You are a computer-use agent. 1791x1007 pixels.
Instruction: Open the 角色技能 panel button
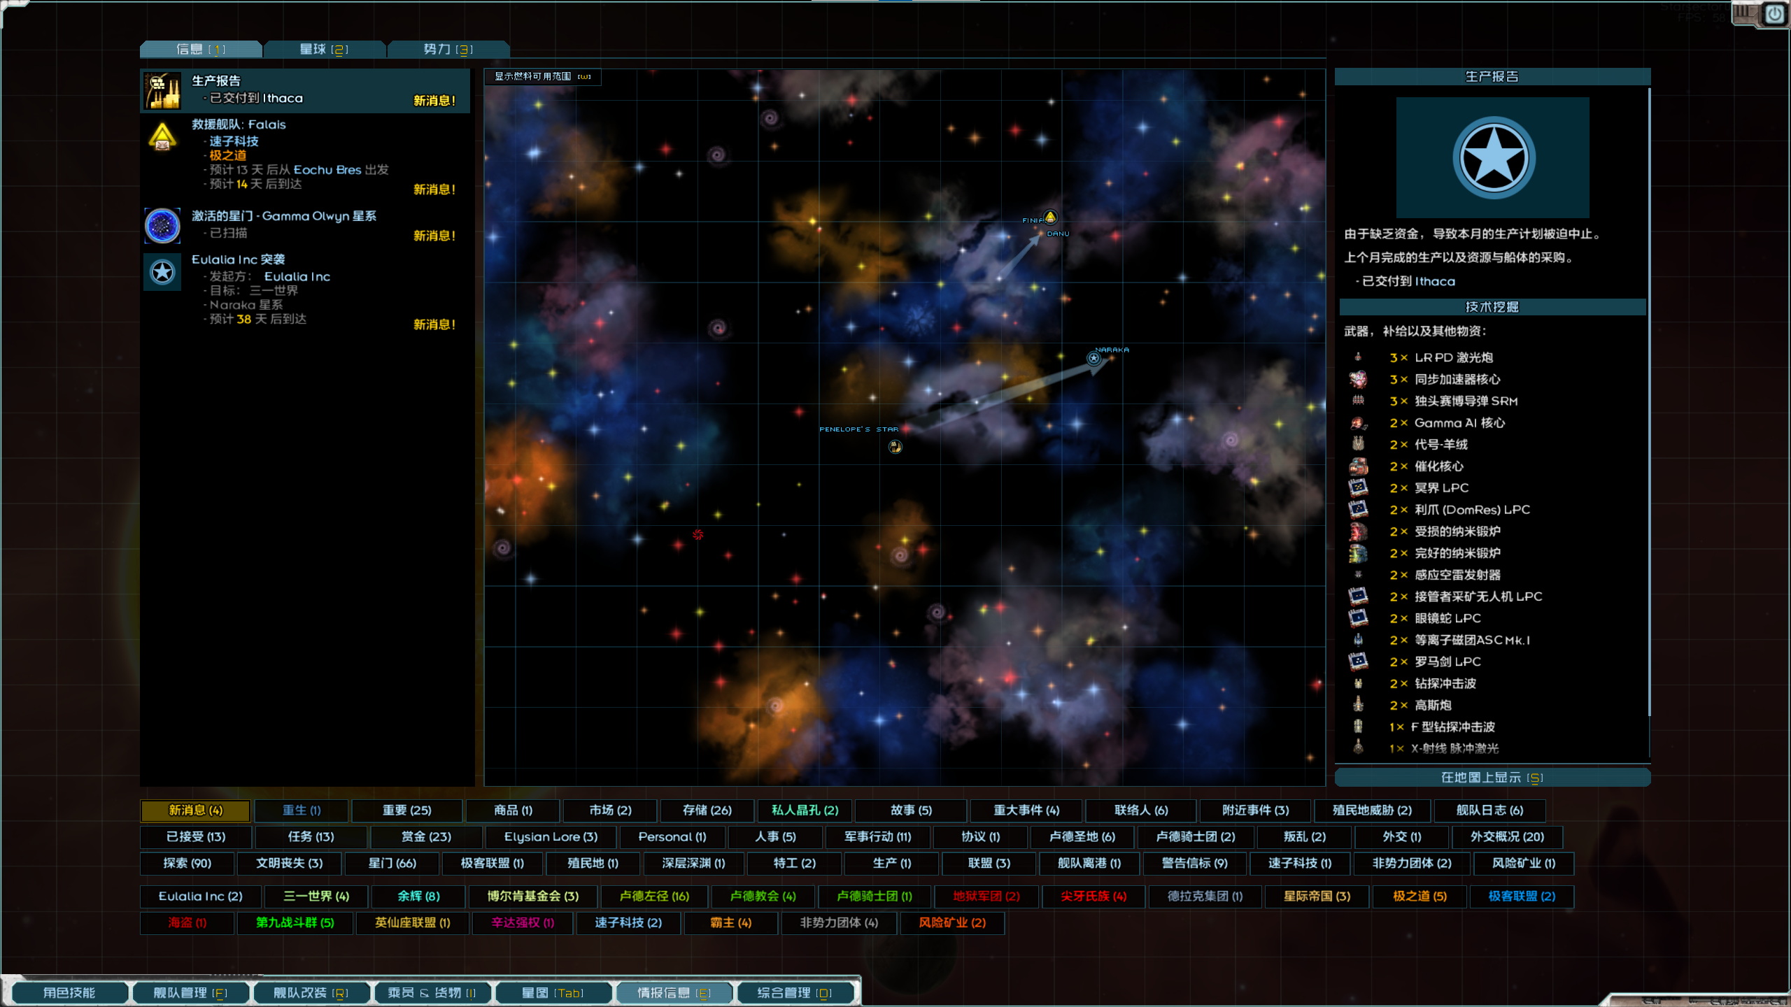[x=69, y=992]
